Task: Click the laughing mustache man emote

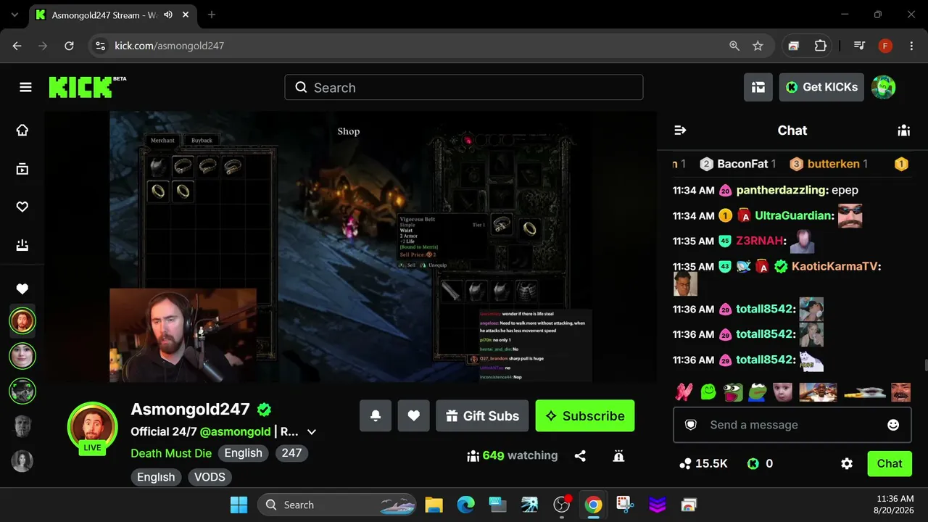Action: coord(900,392)
